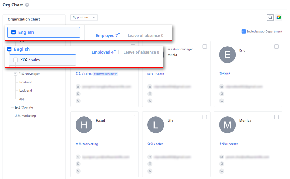
Task: Tick the checkbox on Monica's card
Action: pyautogui.click(x=276, y=117)
